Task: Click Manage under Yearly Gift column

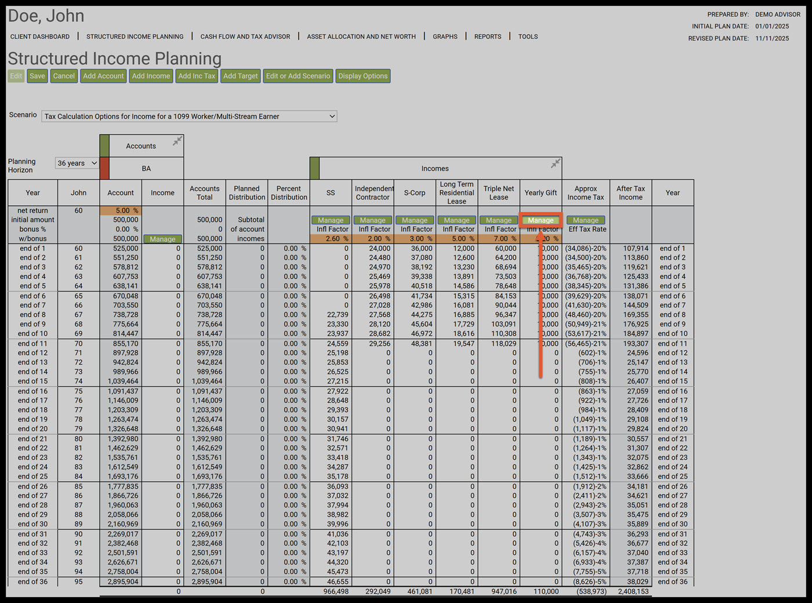Action: [541, 220]
